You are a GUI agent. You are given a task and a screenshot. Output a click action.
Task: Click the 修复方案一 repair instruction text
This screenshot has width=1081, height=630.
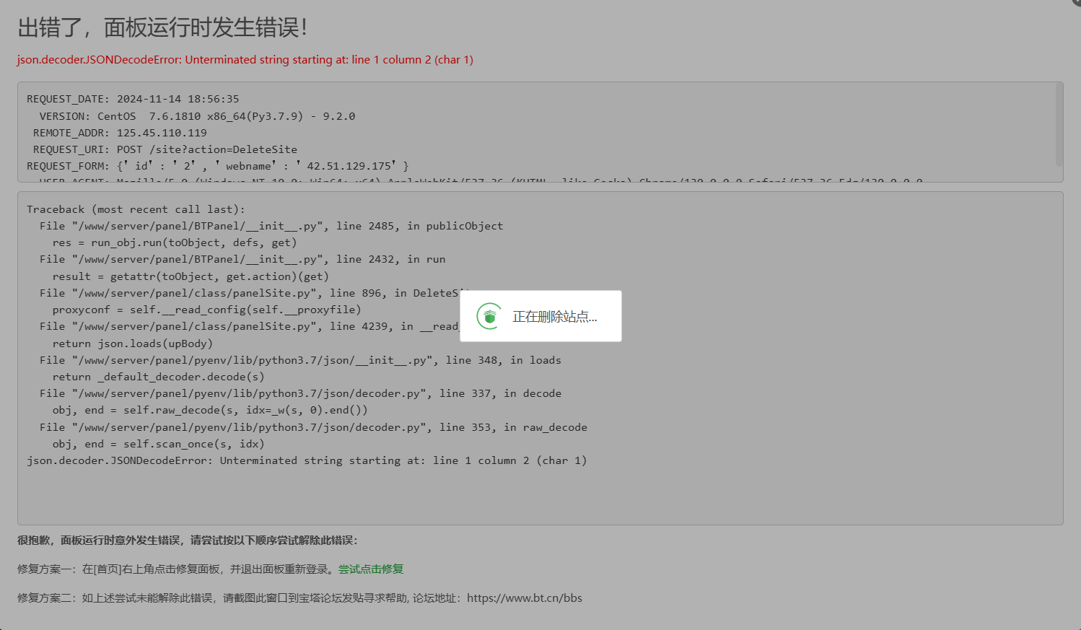[177, 569]
